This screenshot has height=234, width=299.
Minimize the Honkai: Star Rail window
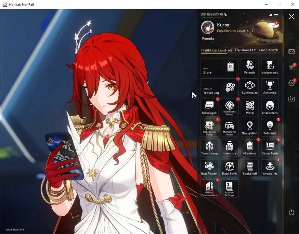coord(266,4)
